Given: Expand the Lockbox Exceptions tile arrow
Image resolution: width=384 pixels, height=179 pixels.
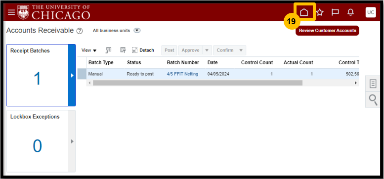Looking at the screenshot, I should click(72, 141).
